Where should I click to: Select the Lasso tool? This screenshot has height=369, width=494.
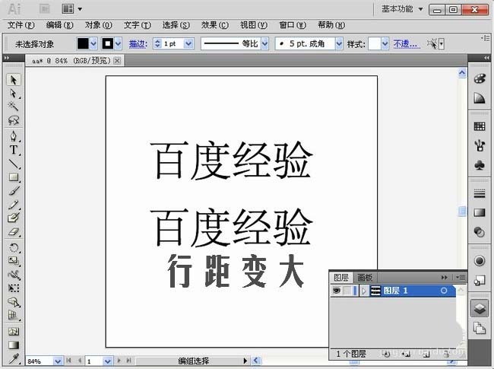click(x=13, y=120)
